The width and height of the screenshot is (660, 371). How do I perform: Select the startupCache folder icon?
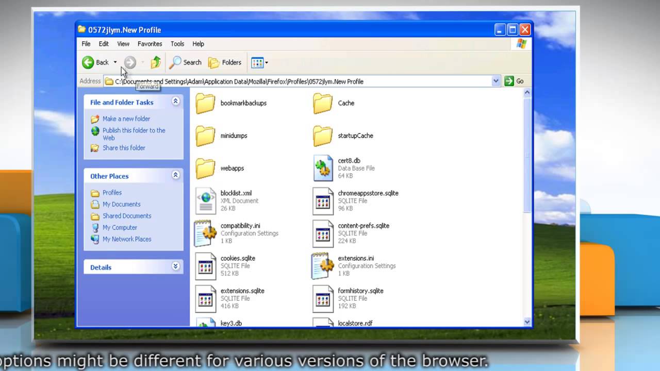323,136
